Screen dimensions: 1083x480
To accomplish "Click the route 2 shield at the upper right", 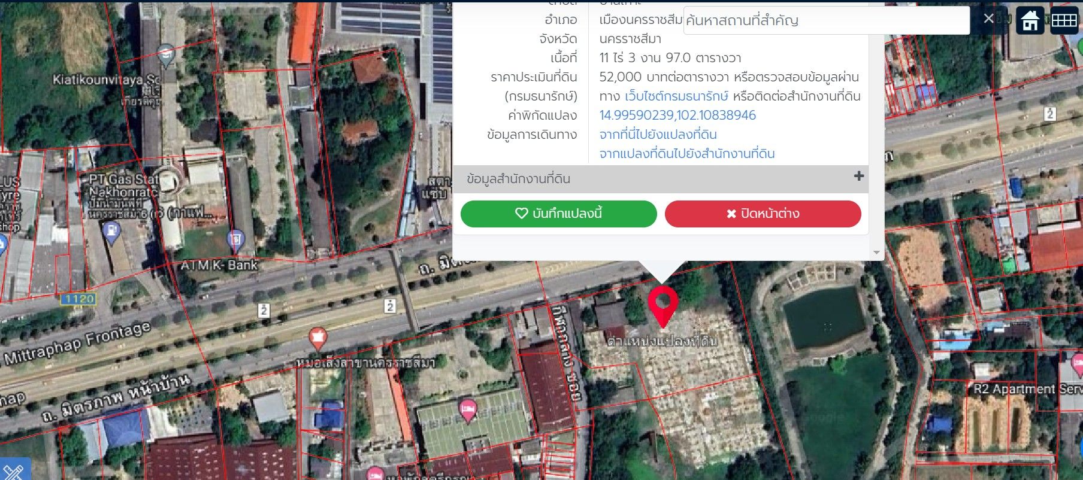I will [1050, 114].
